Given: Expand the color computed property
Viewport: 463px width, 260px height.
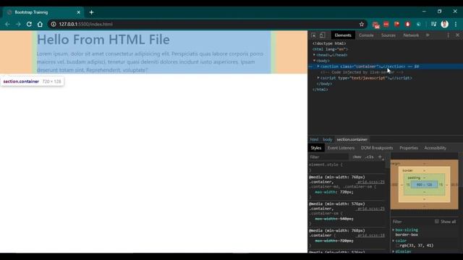Looking at the screenshot, I should [394, 240].
